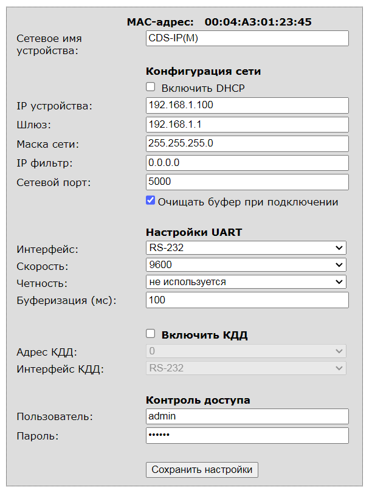The height and width of the screenshot is (493, 372).
Task: Focus the network port field showing 5000
Action: [x=247, y=182]
